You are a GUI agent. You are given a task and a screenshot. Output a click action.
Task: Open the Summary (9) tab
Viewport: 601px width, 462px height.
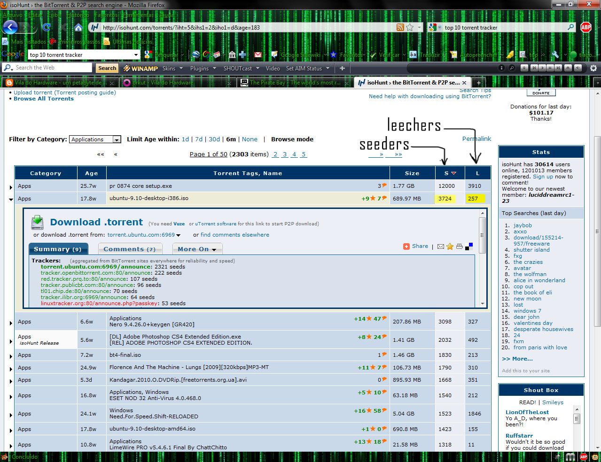pos(57,249)
